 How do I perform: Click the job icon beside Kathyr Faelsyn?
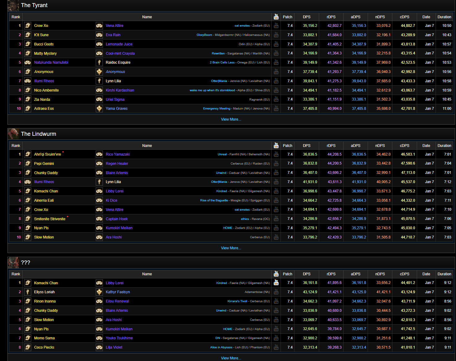click(99, 292)
